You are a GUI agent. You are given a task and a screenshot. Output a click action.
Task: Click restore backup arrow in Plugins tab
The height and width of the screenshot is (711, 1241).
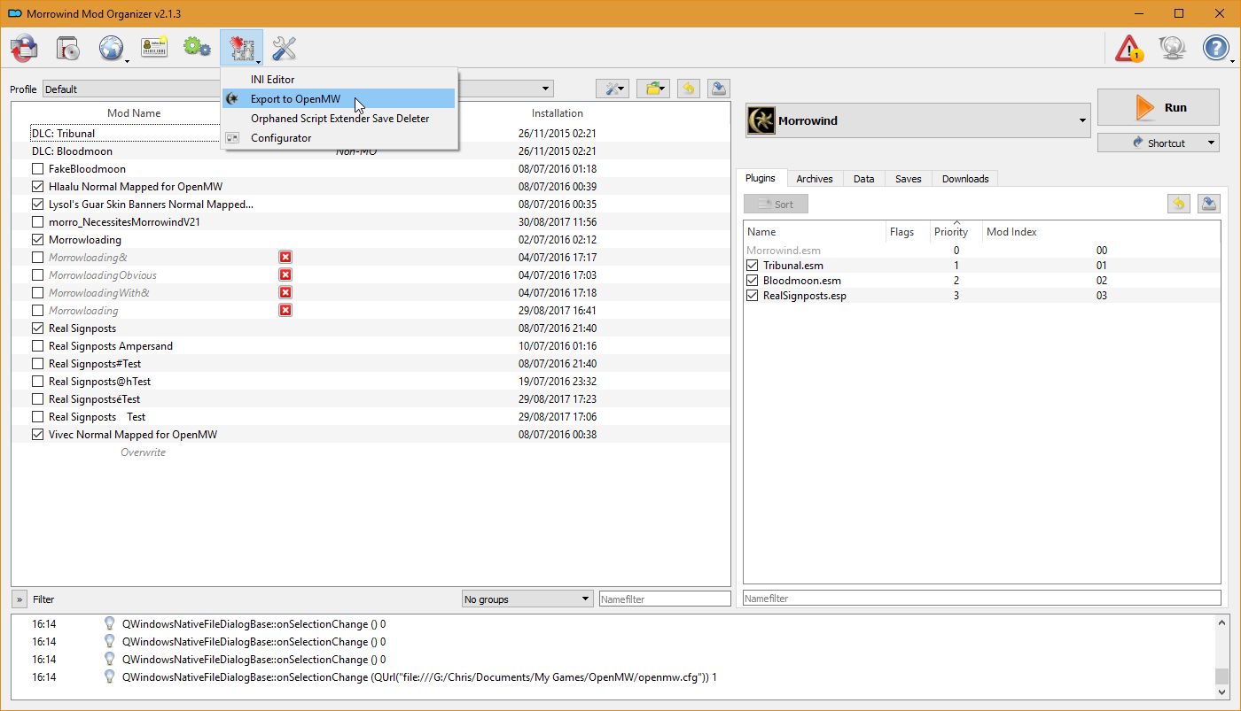(x=1178, y=204)
